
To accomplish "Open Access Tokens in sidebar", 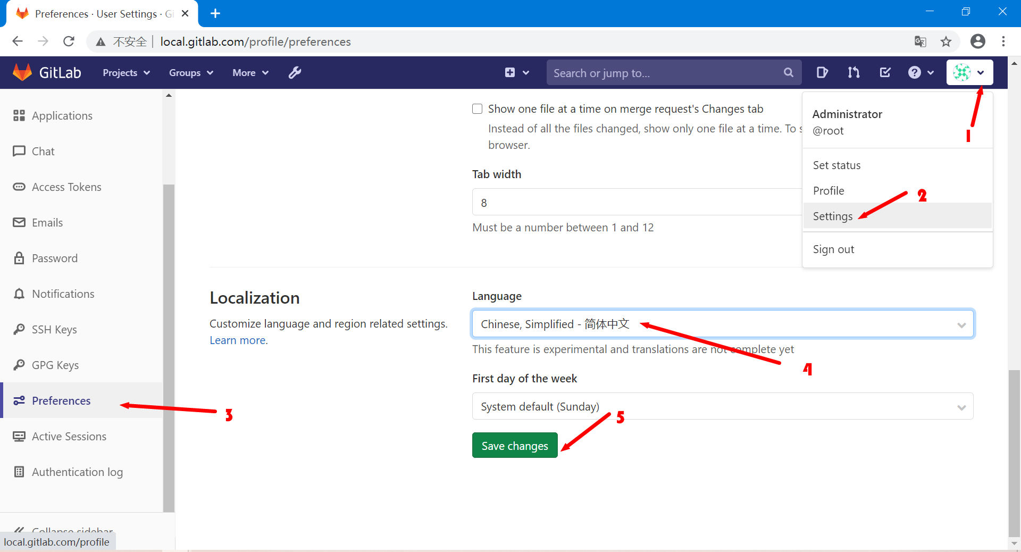I will tap(66, 187).
